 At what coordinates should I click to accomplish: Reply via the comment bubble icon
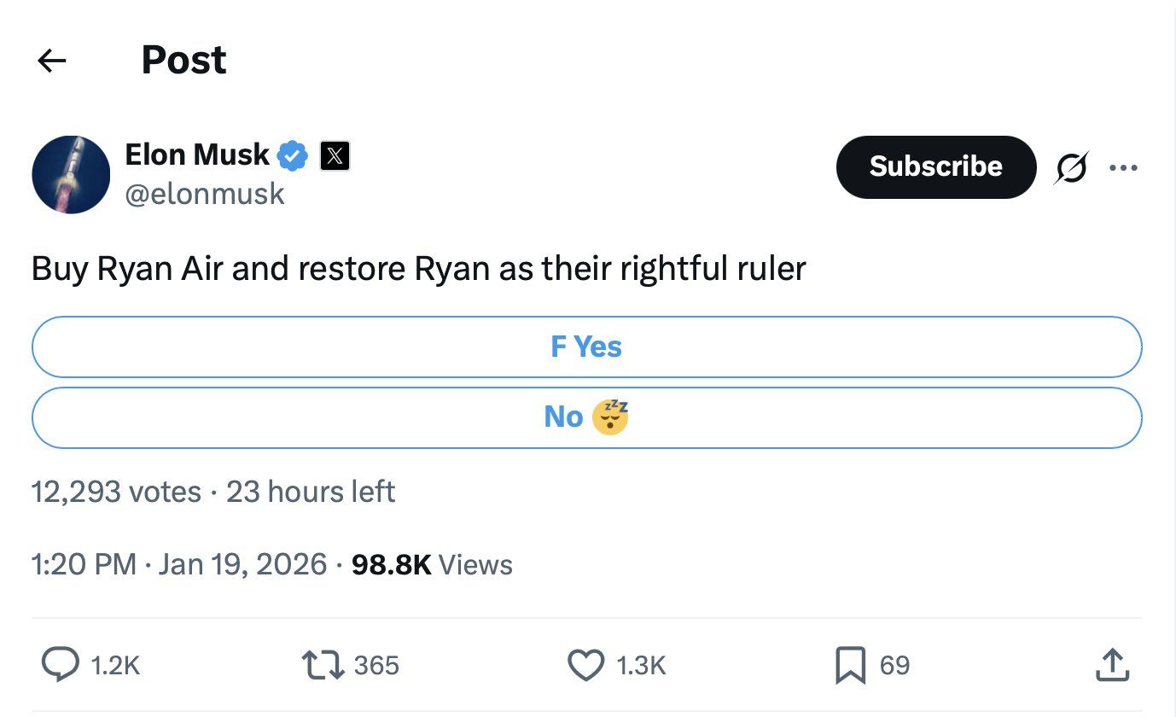(59, 665)
